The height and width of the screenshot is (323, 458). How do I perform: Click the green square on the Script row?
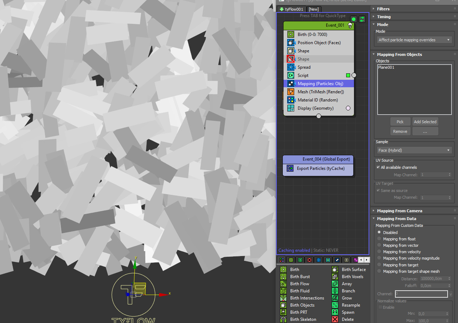tap(348, 75)
